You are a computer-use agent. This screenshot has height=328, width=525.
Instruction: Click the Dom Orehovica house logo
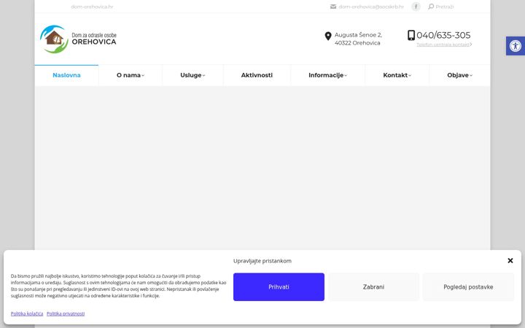pos(54,39)
